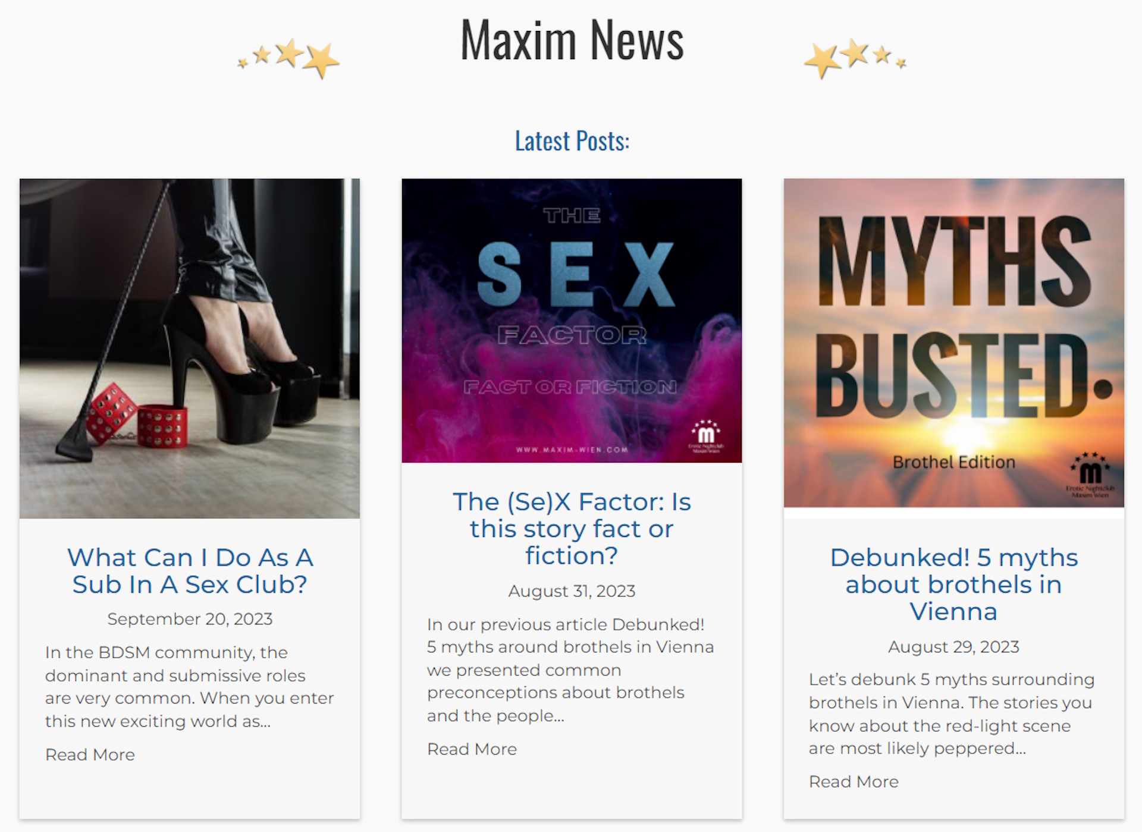Click the gold stars right of Maxim News
The height and width of the screenshot is (832, 1142).
click(855, 59)
